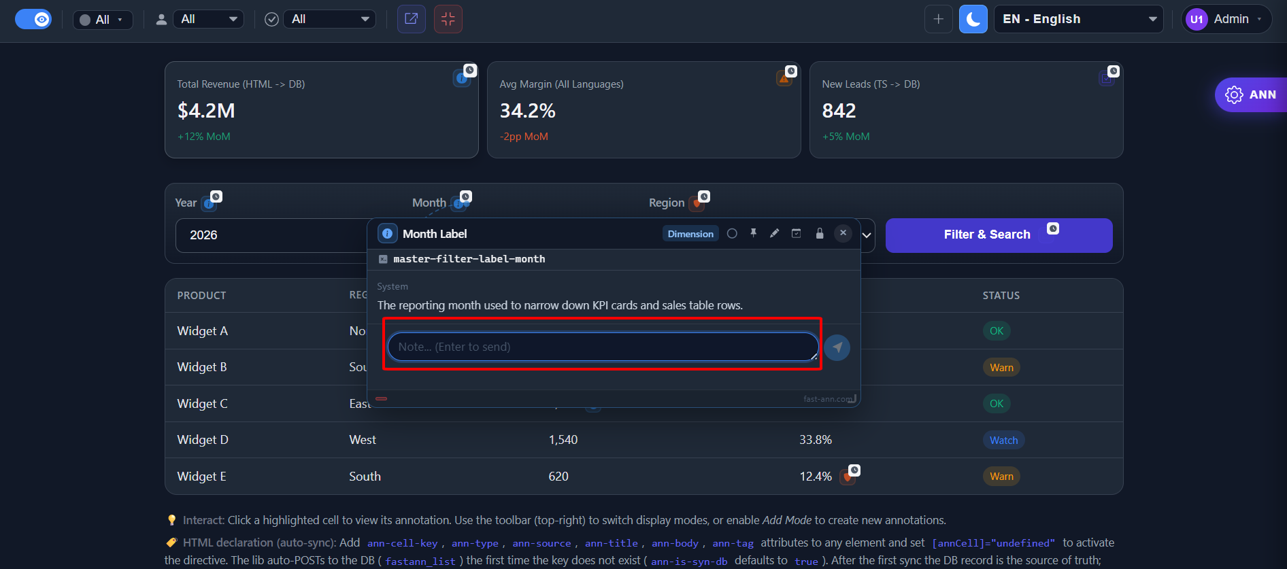
Task: Click the Dimension tag in popup header
Action: tap(690, 234)
